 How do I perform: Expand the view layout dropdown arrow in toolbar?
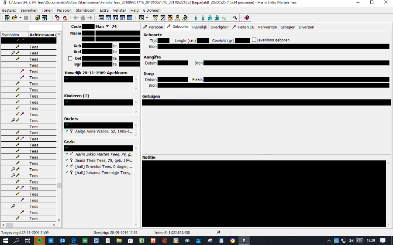[147, 18]
